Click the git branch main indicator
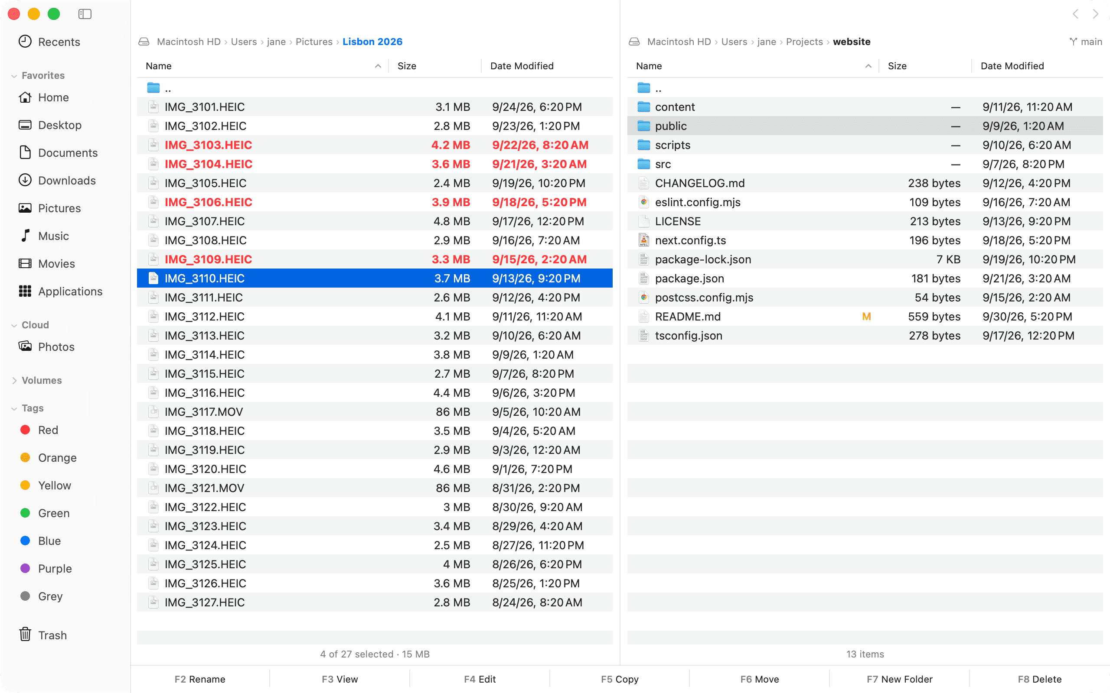 (x=1085, y=42)
